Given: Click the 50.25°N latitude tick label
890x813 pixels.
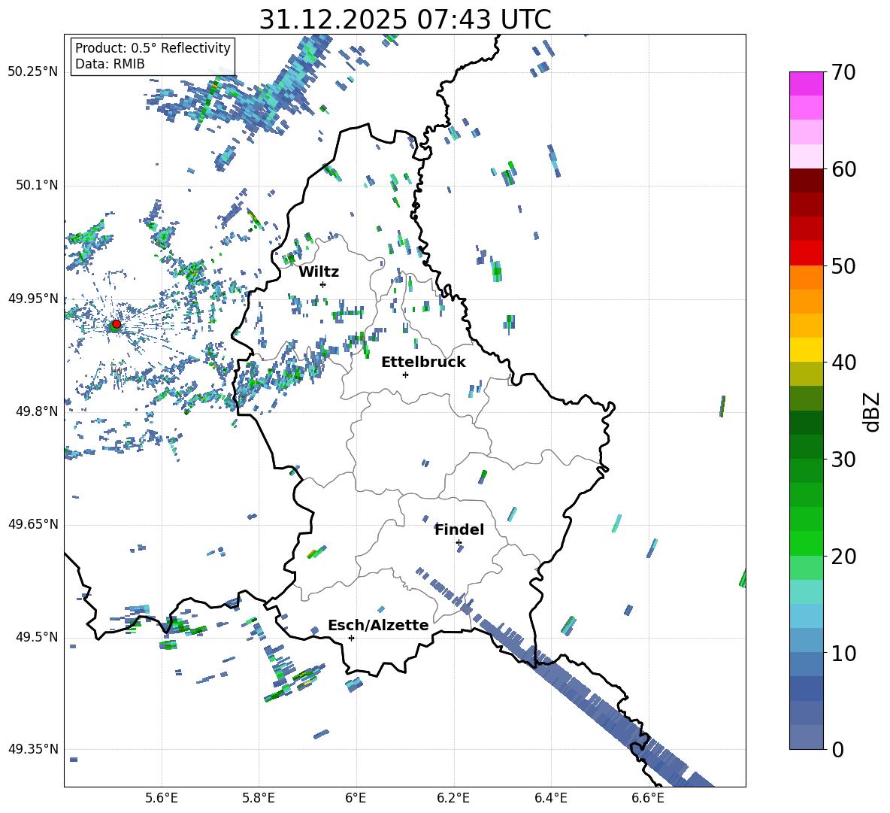Looking at the screenshot, I should pyautogui.click(x=33, y=72).
